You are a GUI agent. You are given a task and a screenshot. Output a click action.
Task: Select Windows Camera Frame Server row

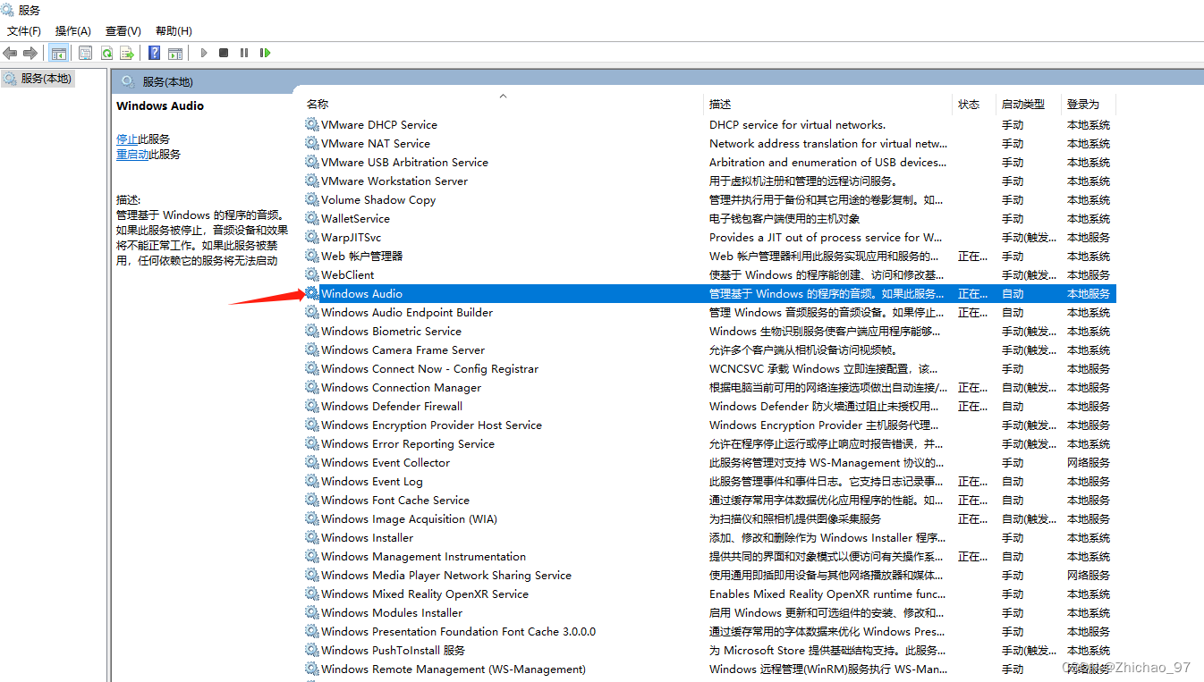pos(709,349)
